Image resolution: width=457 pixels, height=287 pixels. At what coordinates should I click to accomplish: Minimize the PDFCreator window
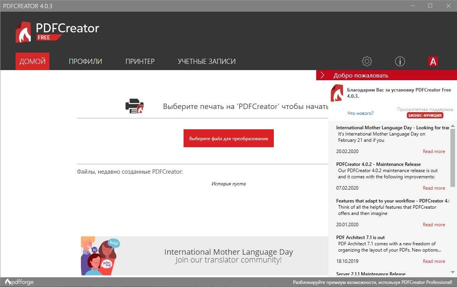click(x=413, y=5)
